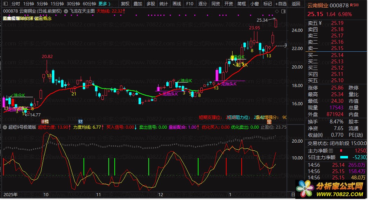369x200 pixels.
Task: Add stock via +自选 button
Action: tap(281, 4)
